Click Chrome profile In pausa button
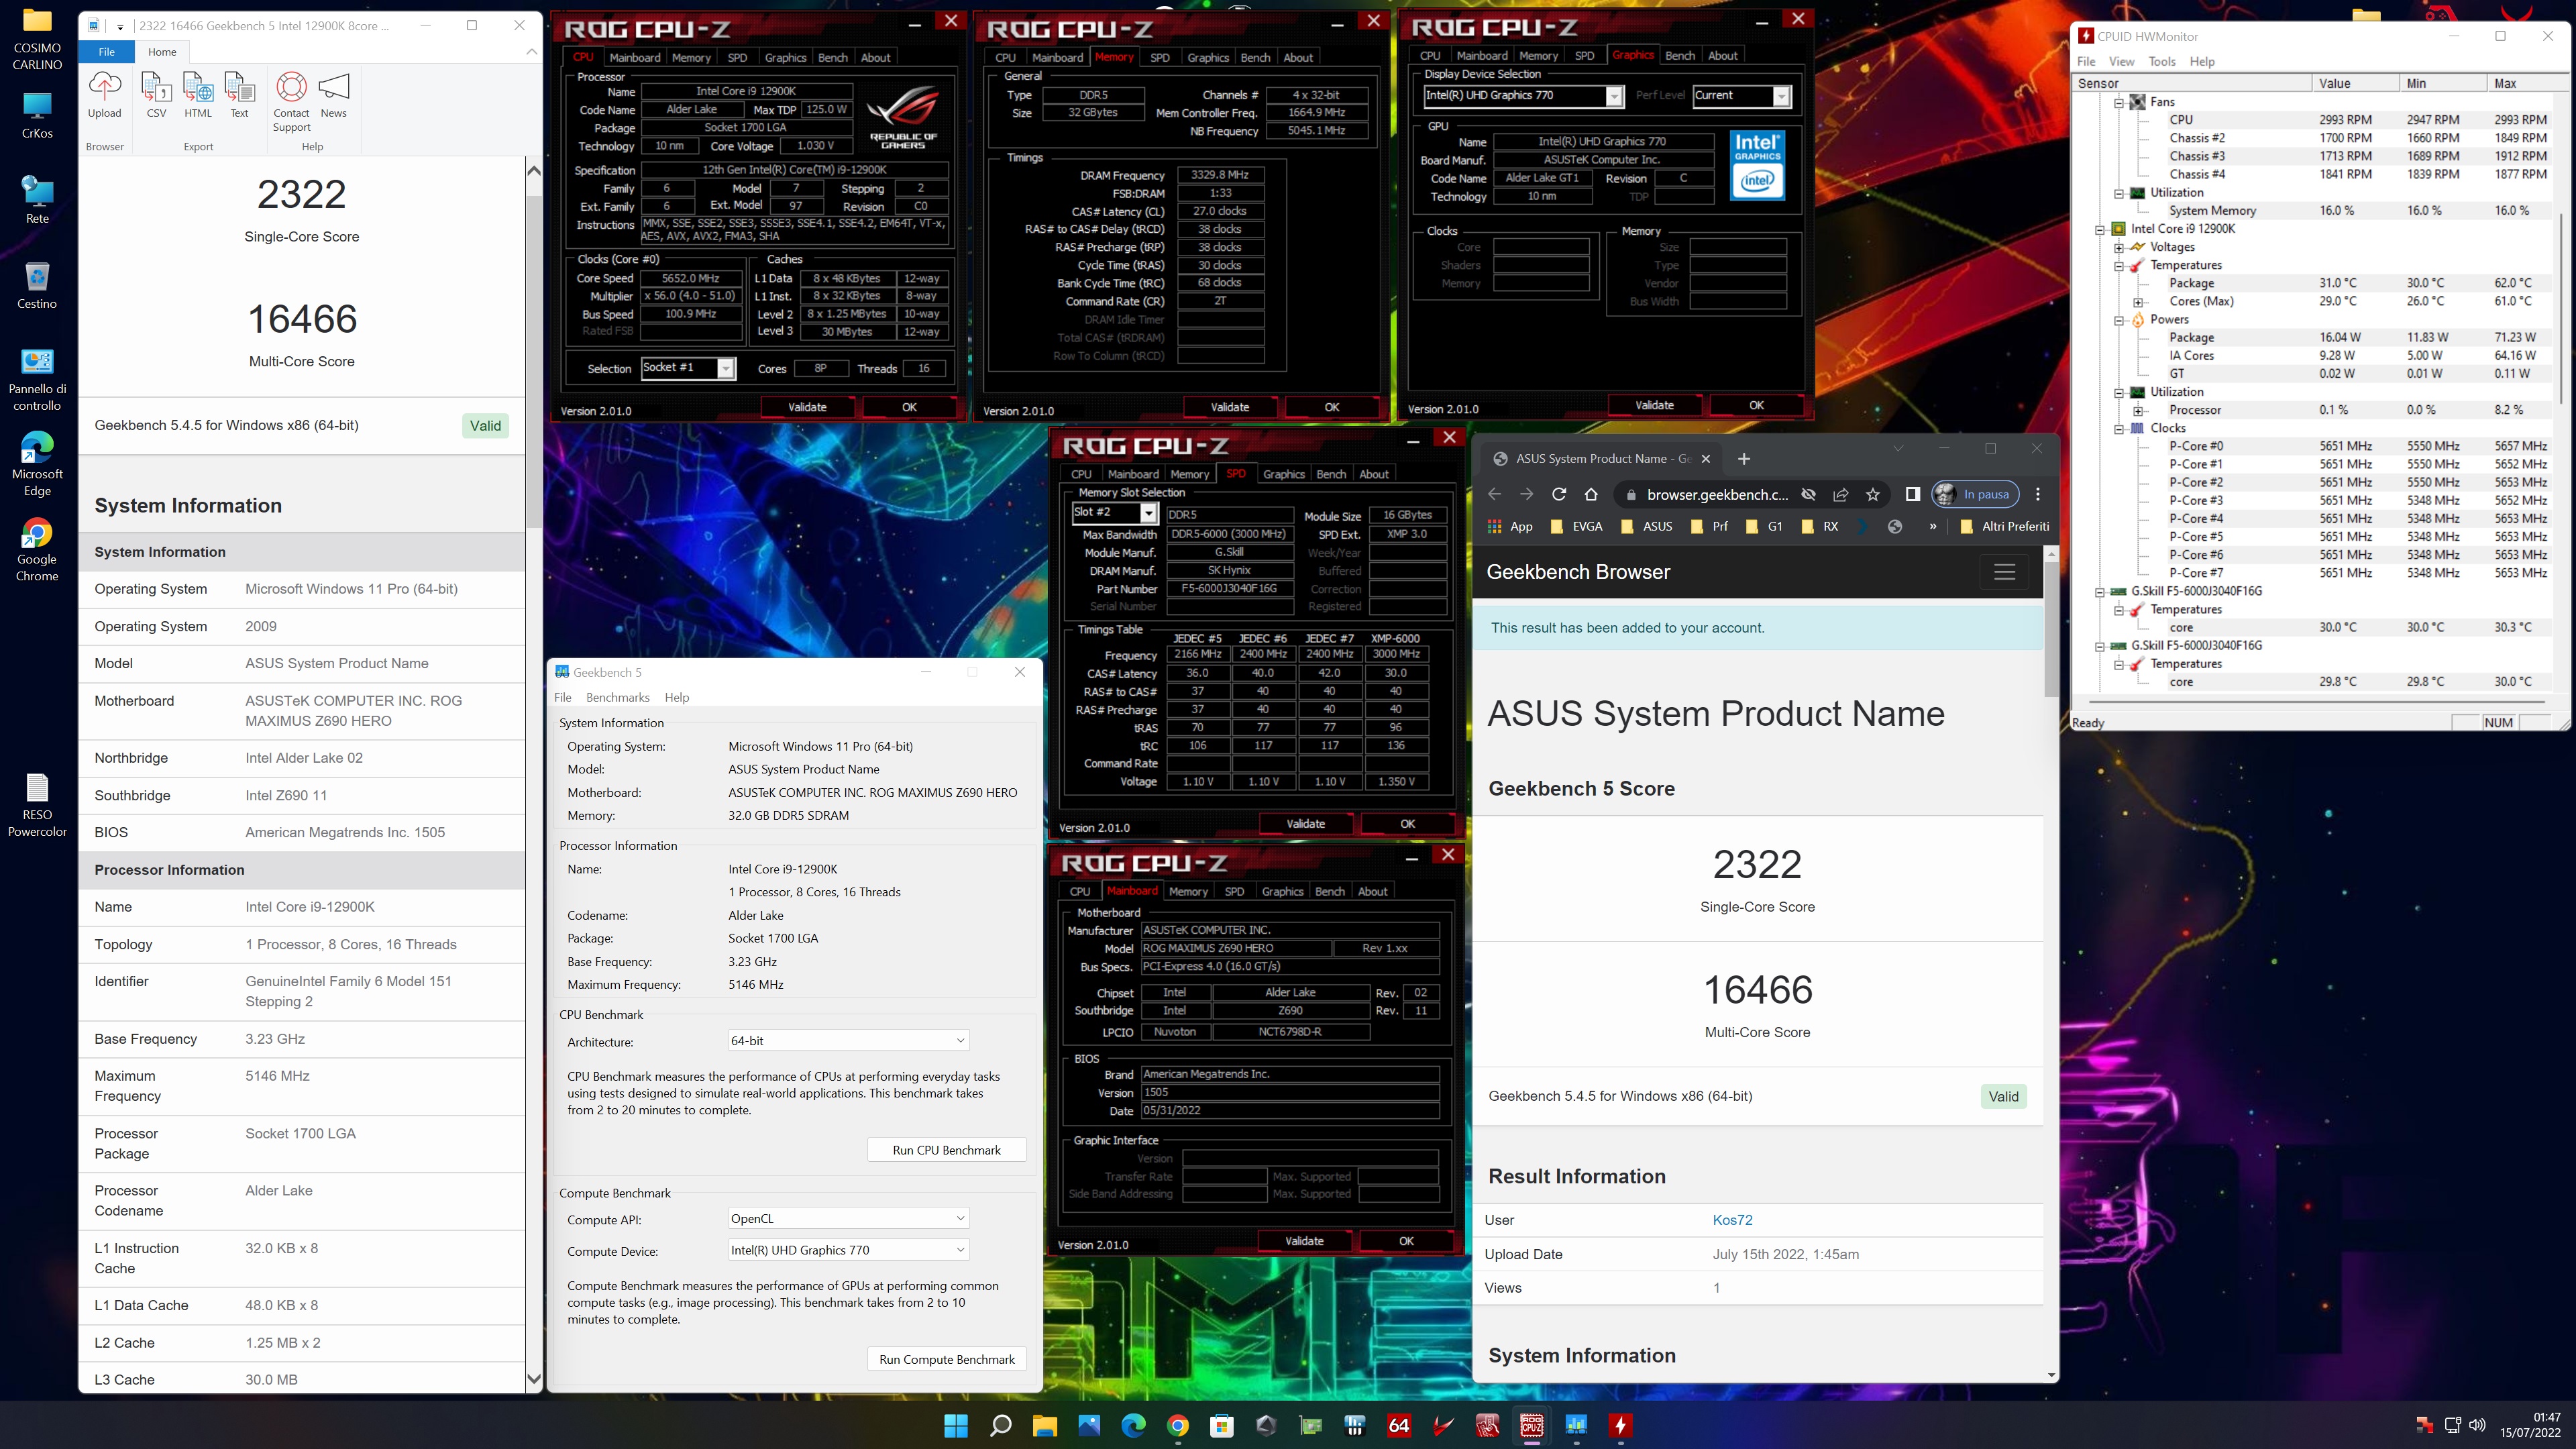This screenshot has width=2576, height=1449. [1975, 494]
